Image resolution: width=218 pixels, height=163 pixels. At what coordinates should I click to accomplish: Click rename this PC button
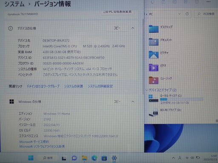(x=118, y=12)
